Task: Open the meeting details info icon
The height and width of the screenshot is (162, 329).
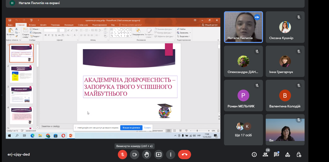Action: pos(254,155)
